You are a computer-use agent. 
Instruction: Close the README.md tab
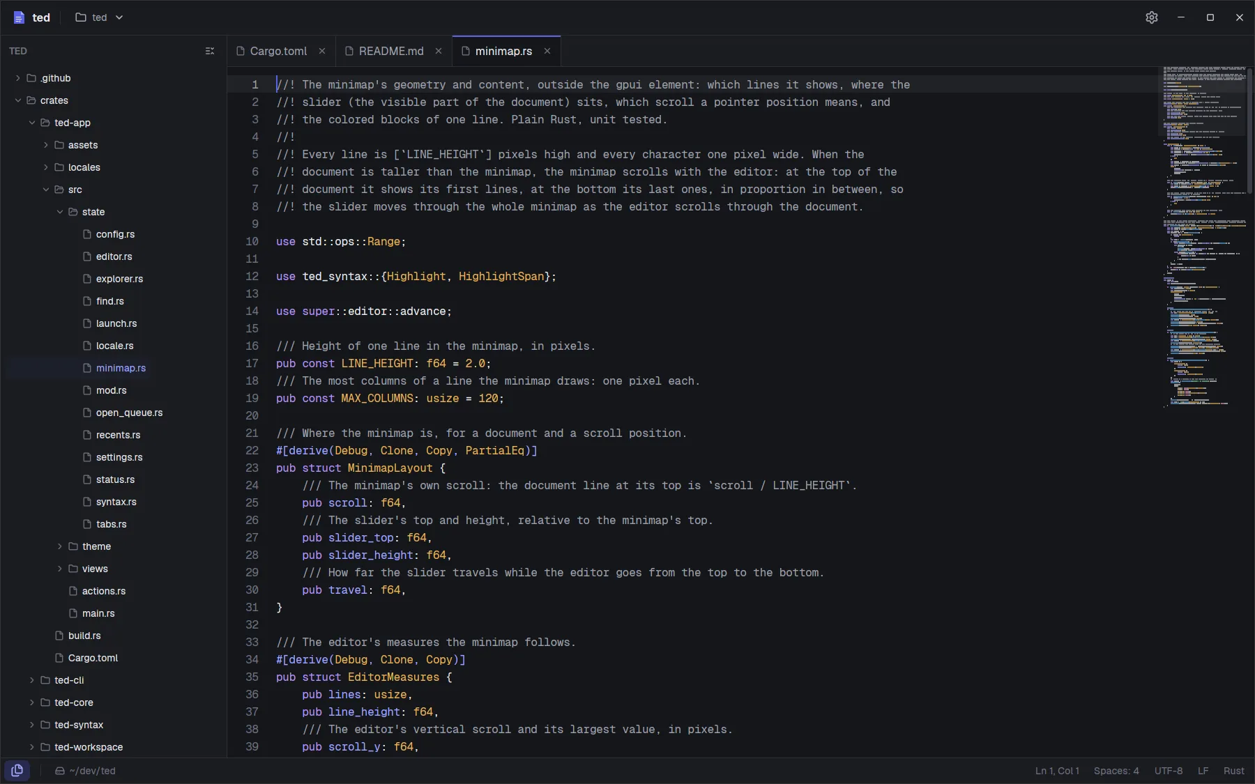439,51
